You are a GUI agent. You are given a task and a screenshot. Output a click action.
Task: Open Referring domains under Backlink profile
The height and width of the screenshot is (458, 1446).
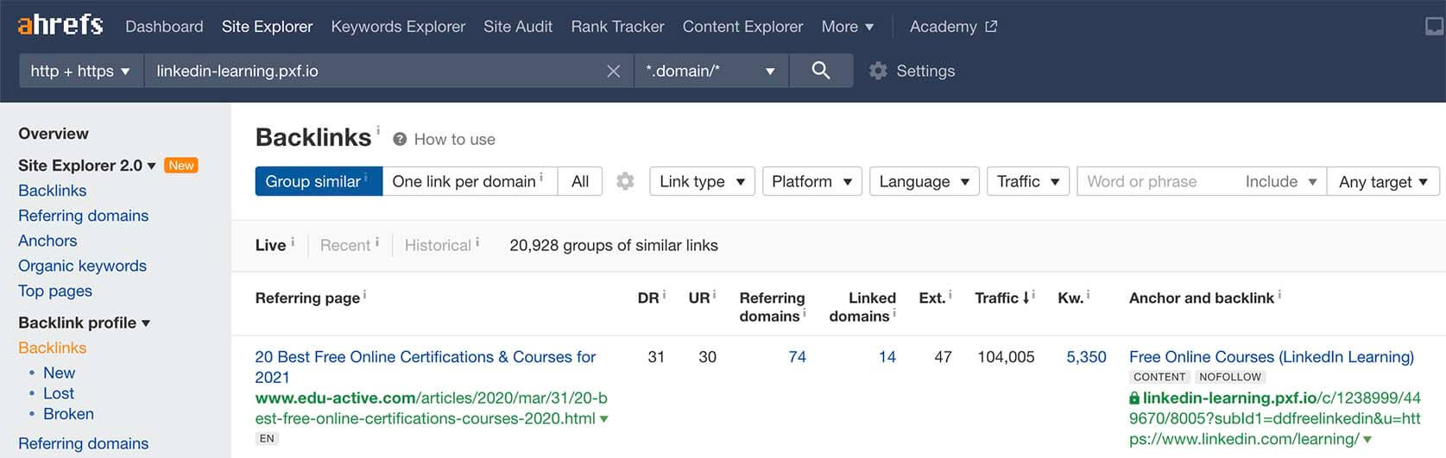pyautogui.click(x=83, y=443)
